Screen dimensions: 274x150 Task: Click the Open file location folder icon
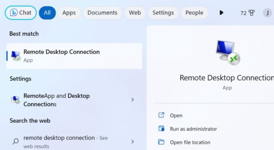click(x=161, y=142)
